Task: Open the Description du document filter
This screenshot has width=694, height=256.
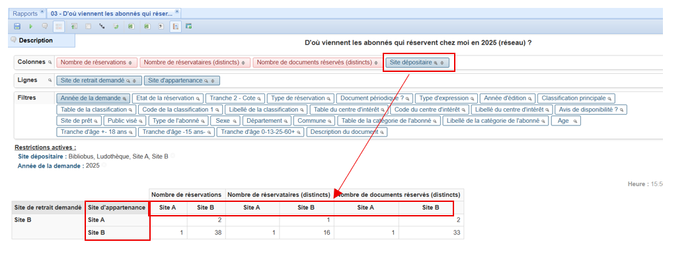Action: (346, 132)
